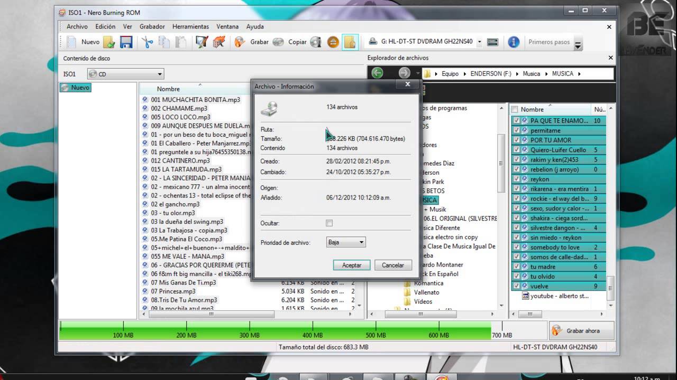Expand the breadcrumb arrow after MUSICA
677x380 pixels.
click(x=580, y=74)
